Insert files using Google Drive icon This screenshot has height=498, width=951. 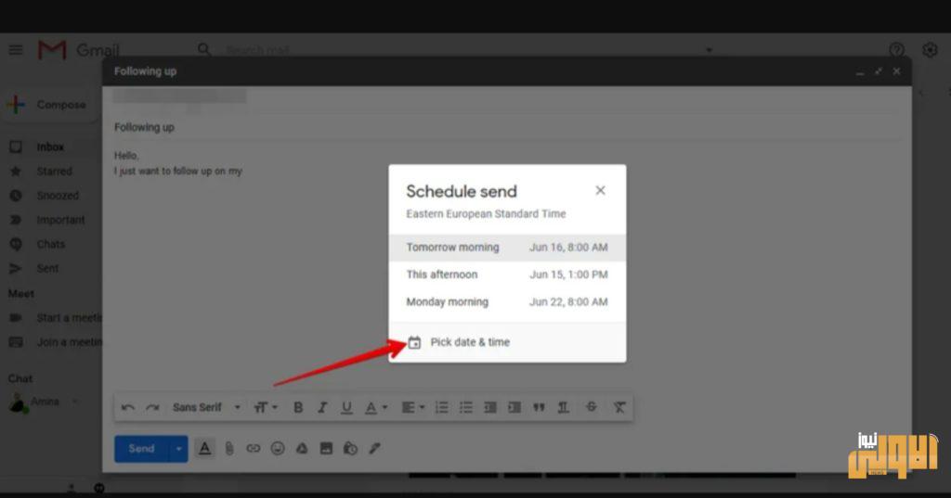(302, 448)
